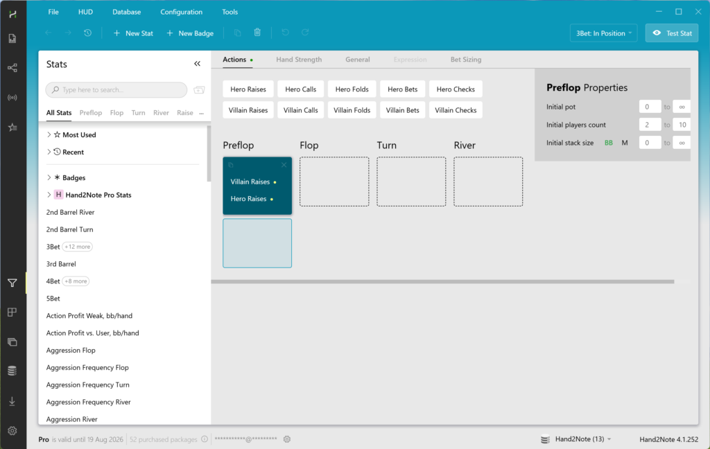Image resolution: width=710 pixels, height=449 pixels.
Task: Open the live HUD broadcast sidebar icon
Action: click(12, 97)
